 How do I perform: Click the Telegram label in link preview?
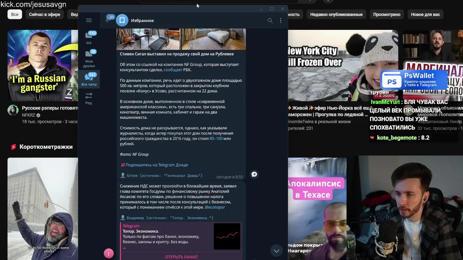click(x=131, y=226)
